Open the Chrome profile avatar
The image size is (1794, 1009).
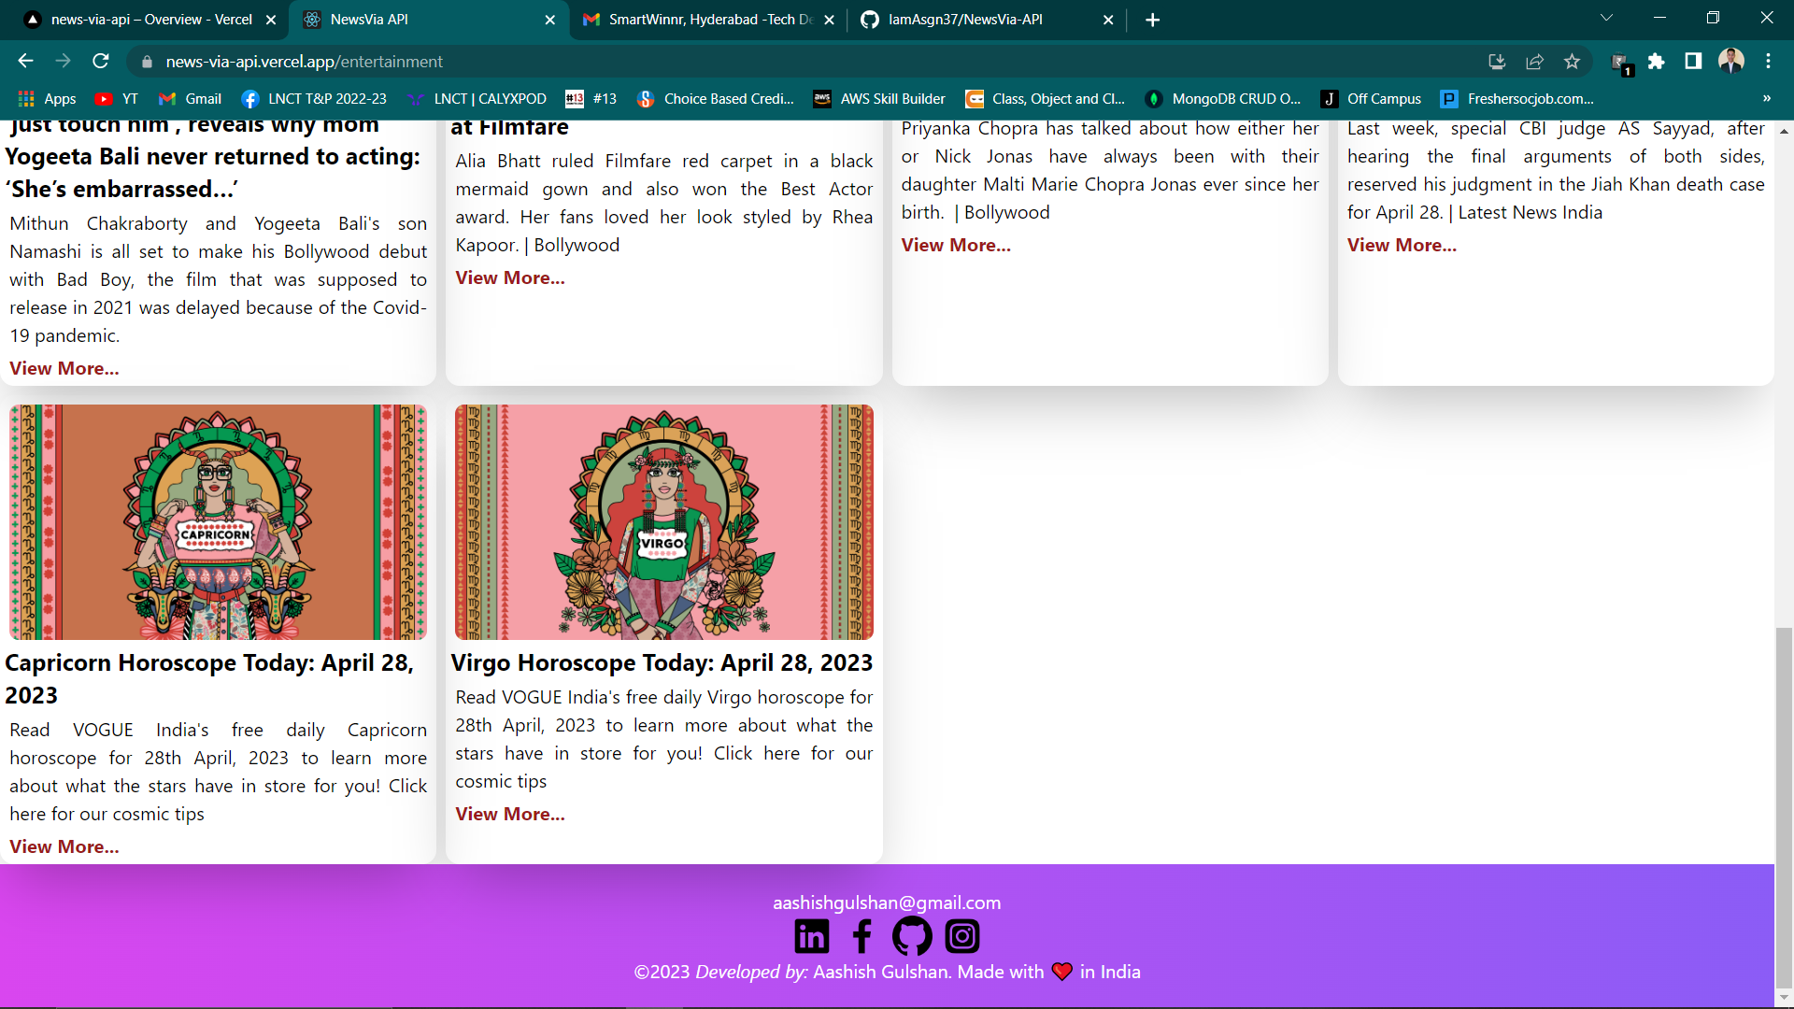coord(1731,62)
